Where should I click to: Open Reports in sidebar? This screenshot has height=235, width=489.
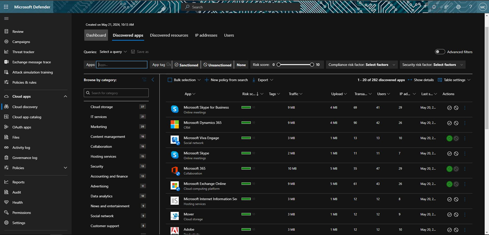tap(19, 182)
